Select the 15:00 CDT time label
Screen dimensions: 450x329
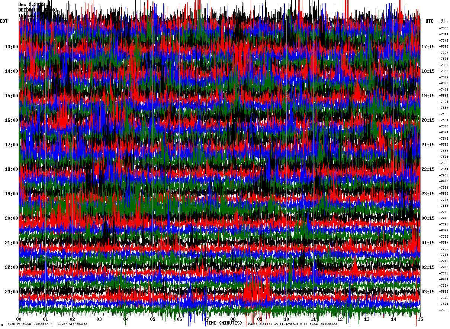point(12,96)
